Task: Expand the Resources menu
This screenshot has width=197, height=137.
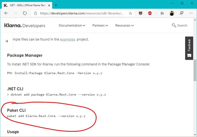Action: click(124, 25)
